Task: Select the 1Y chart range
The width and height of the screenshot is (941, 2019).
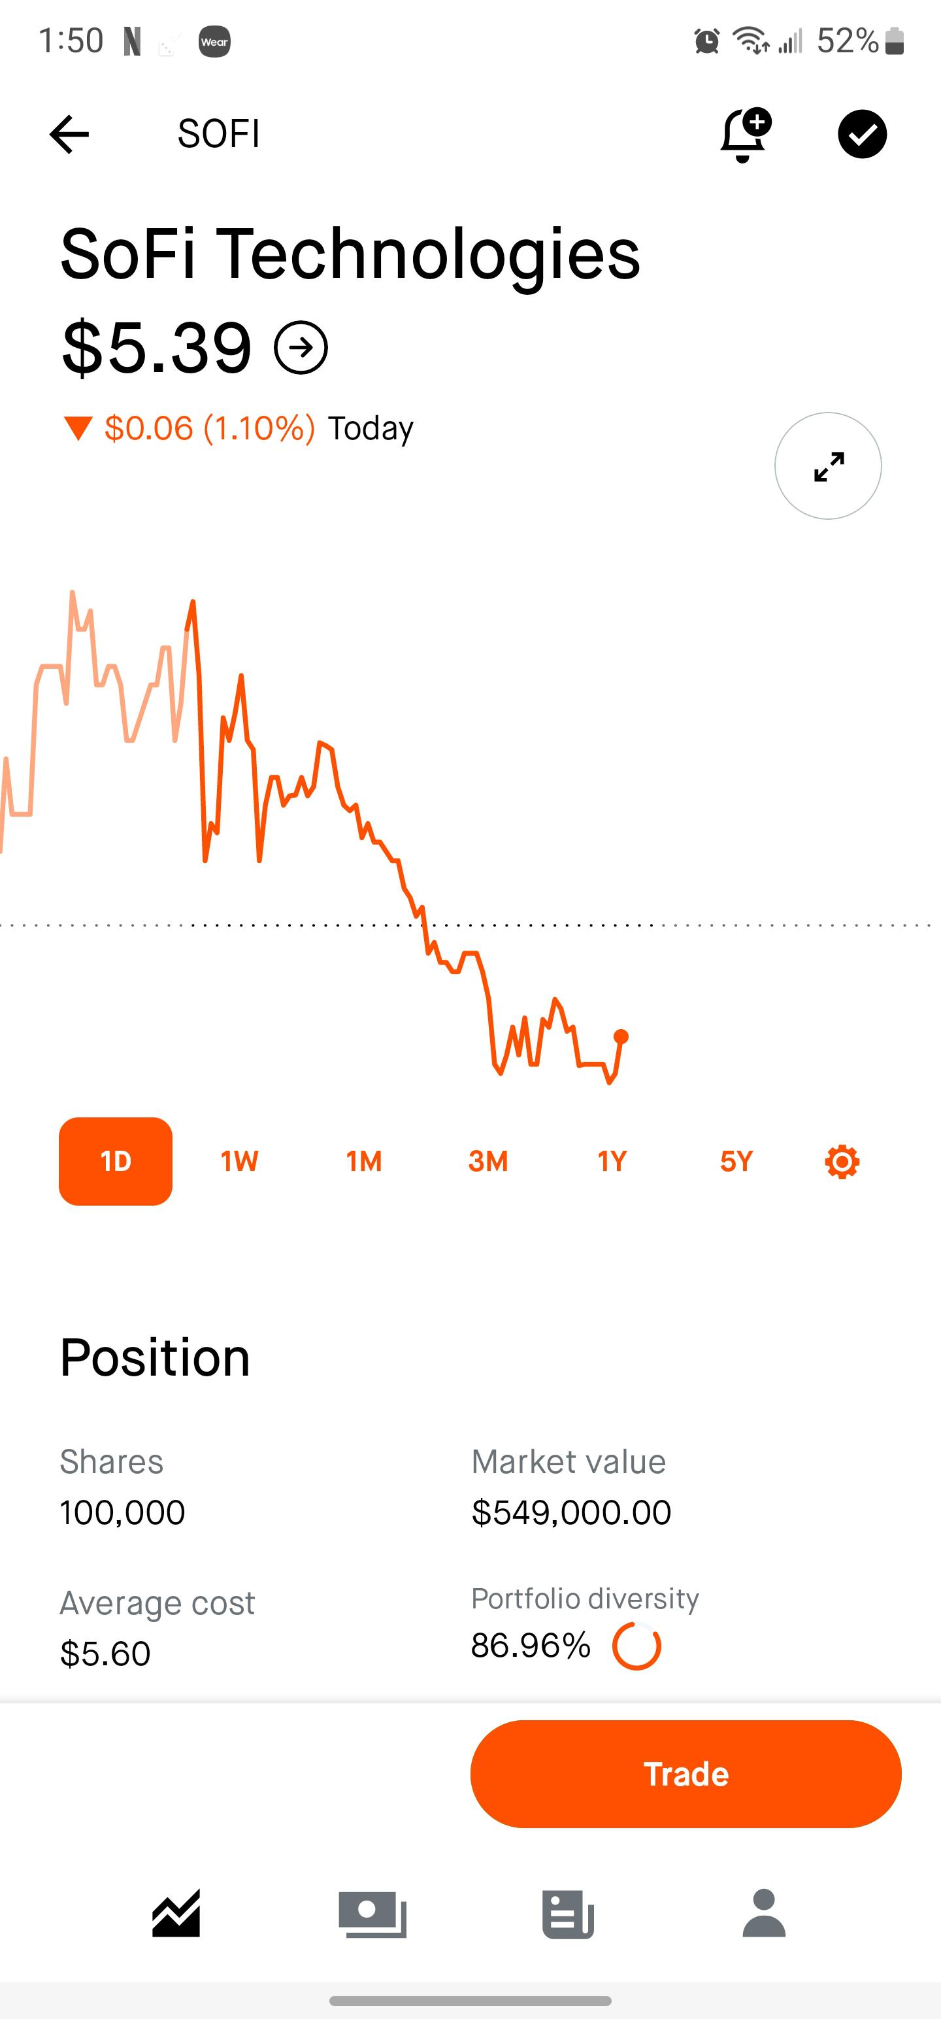Action: (x=612, y=1161)
